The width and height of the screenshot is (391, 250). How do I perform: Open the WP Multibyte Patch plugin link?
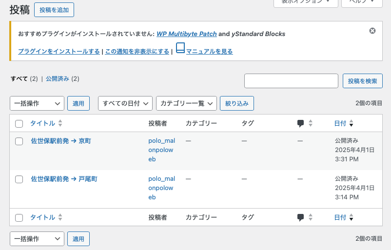click(186, 34)
